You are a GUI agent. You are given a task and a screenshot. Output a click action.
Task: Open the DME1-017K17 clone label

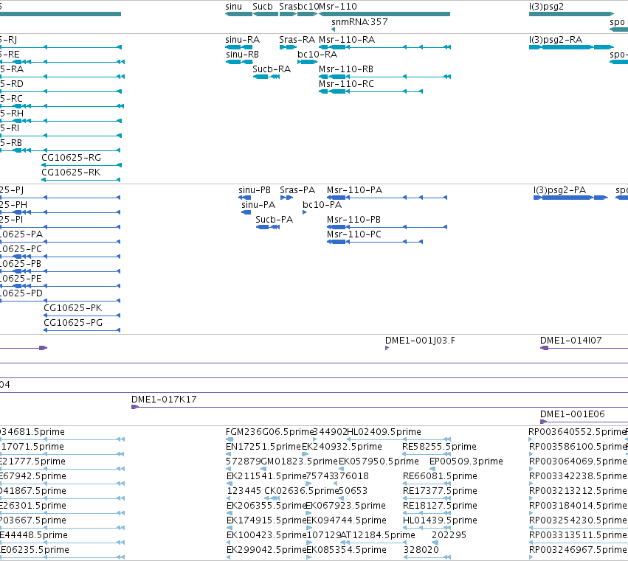click(x=164, y=400)
